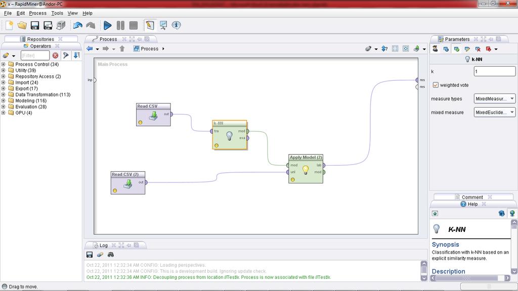Undo the last action with the blue arrow
Viewport: 518px width, 291px height.
tap(77, 25)
